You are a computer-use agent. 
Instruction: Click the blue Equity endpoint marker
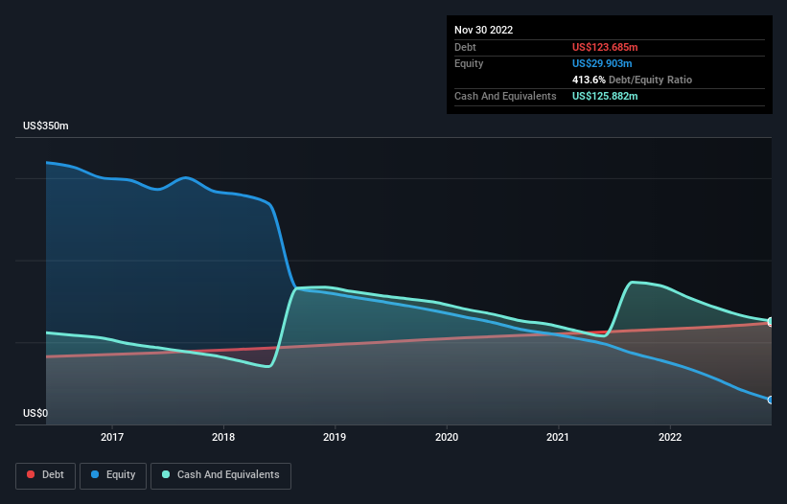tap(771, 400)
